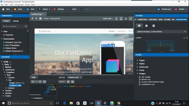
Task: Collapse the Jumbotron node in Overview
Action: tap(4, 70)
